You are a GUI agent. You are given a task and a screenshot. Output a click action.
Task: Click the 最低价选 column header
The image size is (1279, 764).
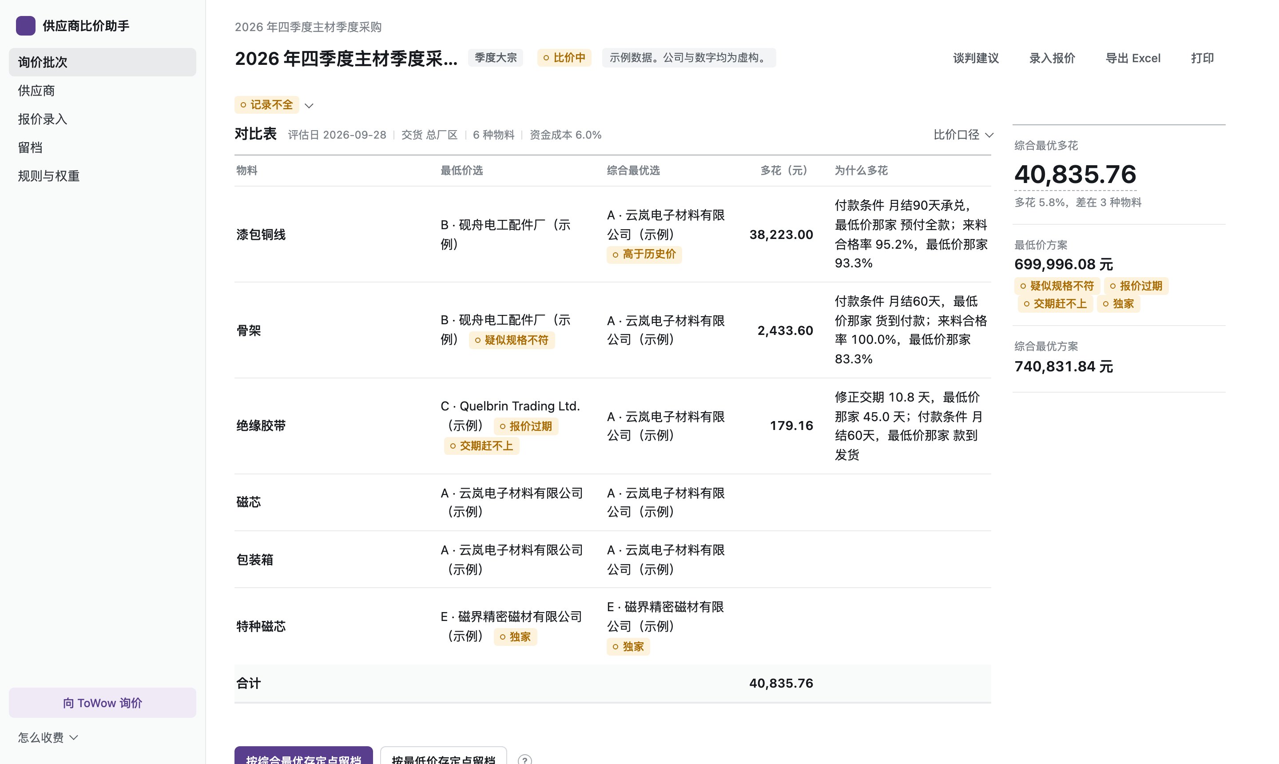pyautogui.click(x=462, y=171)
